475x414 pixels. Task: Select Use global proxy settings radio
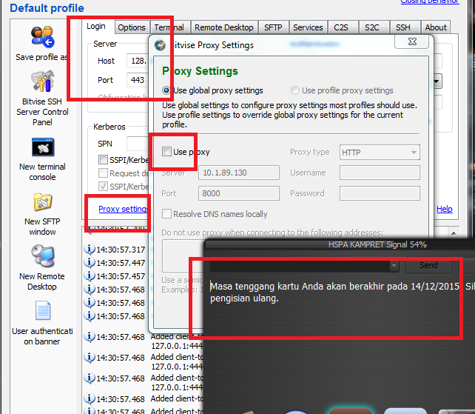pyautogui.click(x=166, y=90)
